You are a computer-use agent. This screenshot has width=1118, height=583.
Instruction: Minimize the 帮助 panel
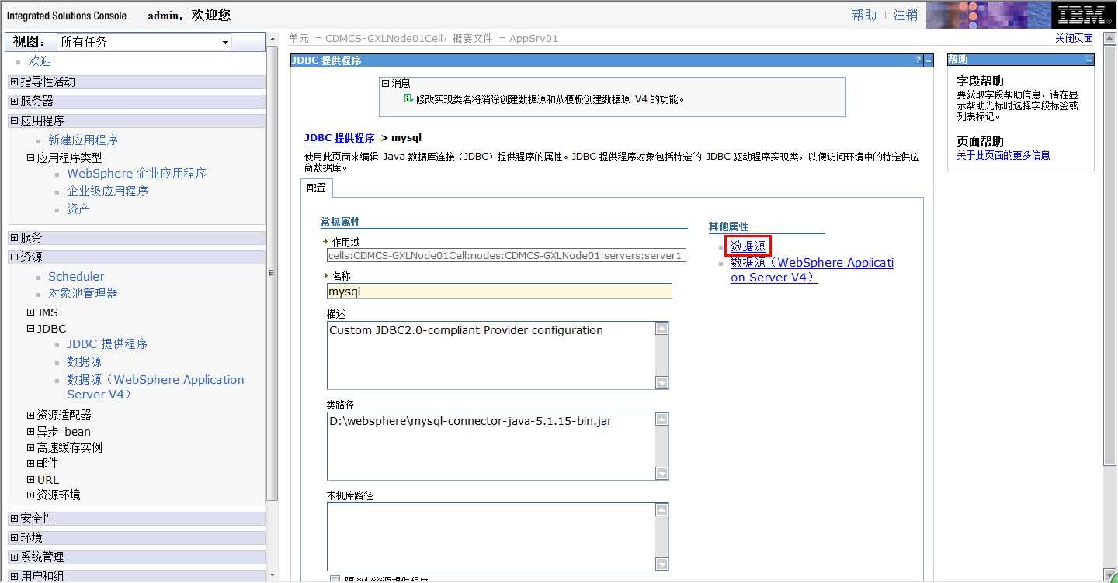(x=1089, y=60)
